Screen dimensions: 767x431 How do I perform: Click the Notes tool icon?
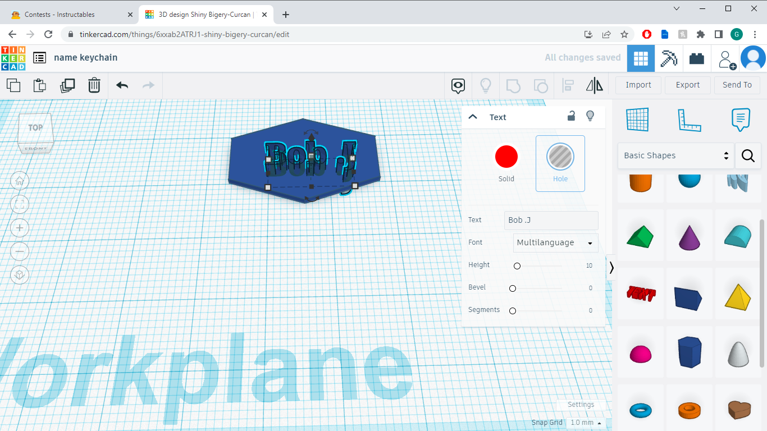point(740,120)
